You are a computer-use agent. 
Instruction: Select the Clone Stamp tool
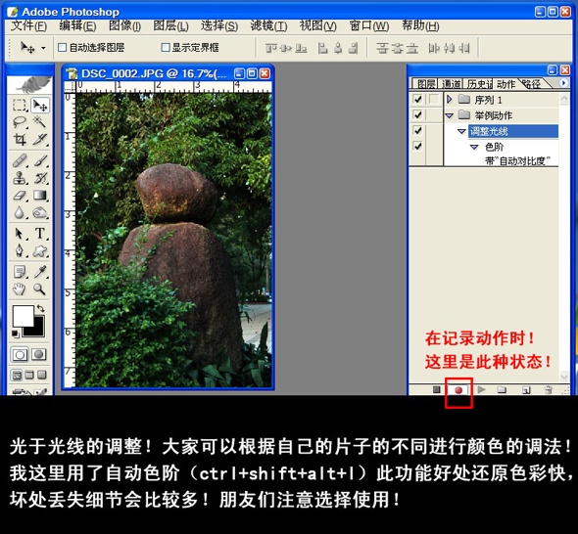[x=20, y=178]
